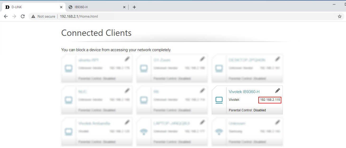Screen dimensions: 346x148
Task: Click the pencil icon on ubuntu-RPI card
Action: (x=127, y=59)
